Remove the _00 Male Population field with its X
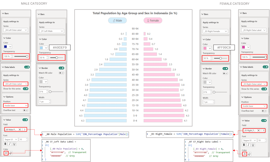The image size is (270, 162). click(20, 130)
